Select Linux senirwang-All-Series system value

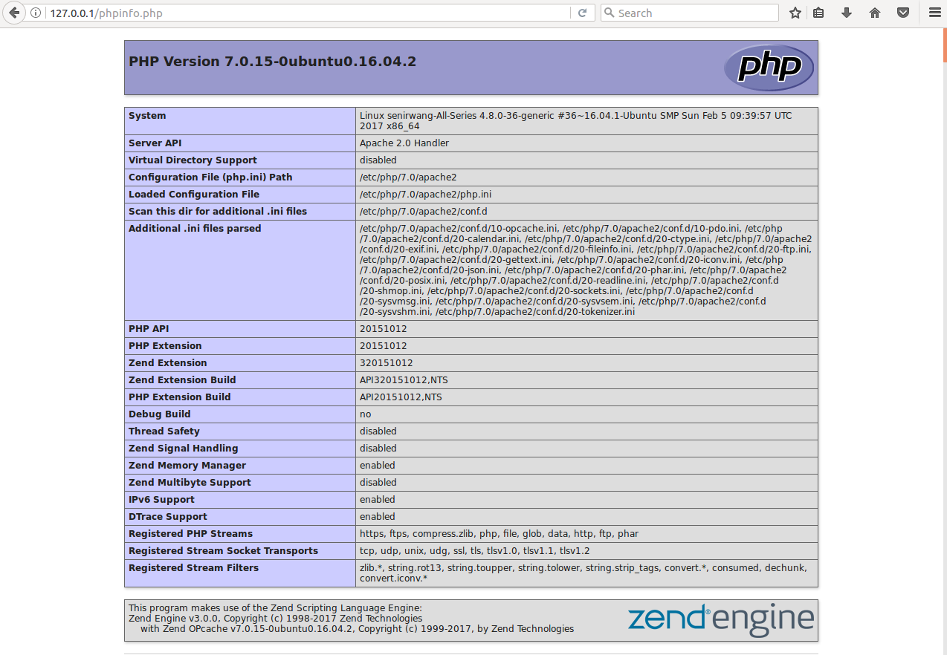pos(576,121)
